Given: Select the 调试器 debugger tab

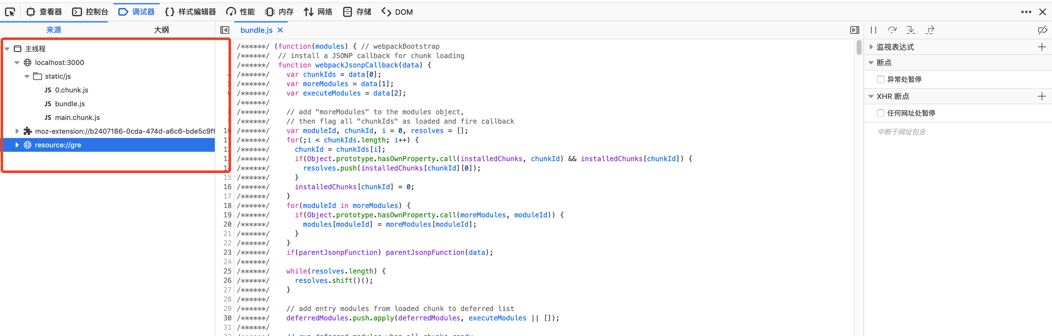Looking at the screenshot, I should pos(136,12).
